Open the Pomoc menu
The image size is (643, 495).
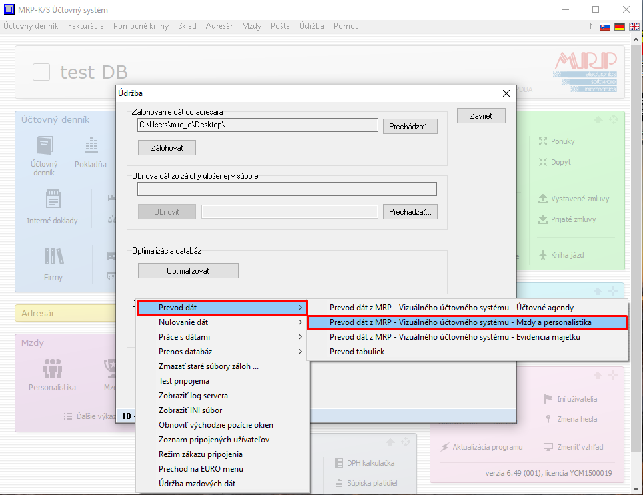pos(346,26)
